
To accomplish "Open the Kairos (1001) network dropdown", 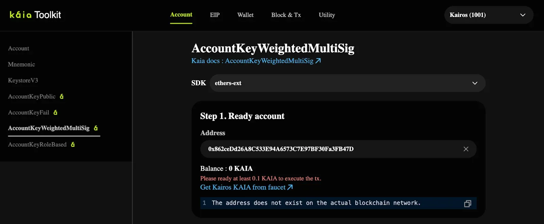I will click(488, 15).
